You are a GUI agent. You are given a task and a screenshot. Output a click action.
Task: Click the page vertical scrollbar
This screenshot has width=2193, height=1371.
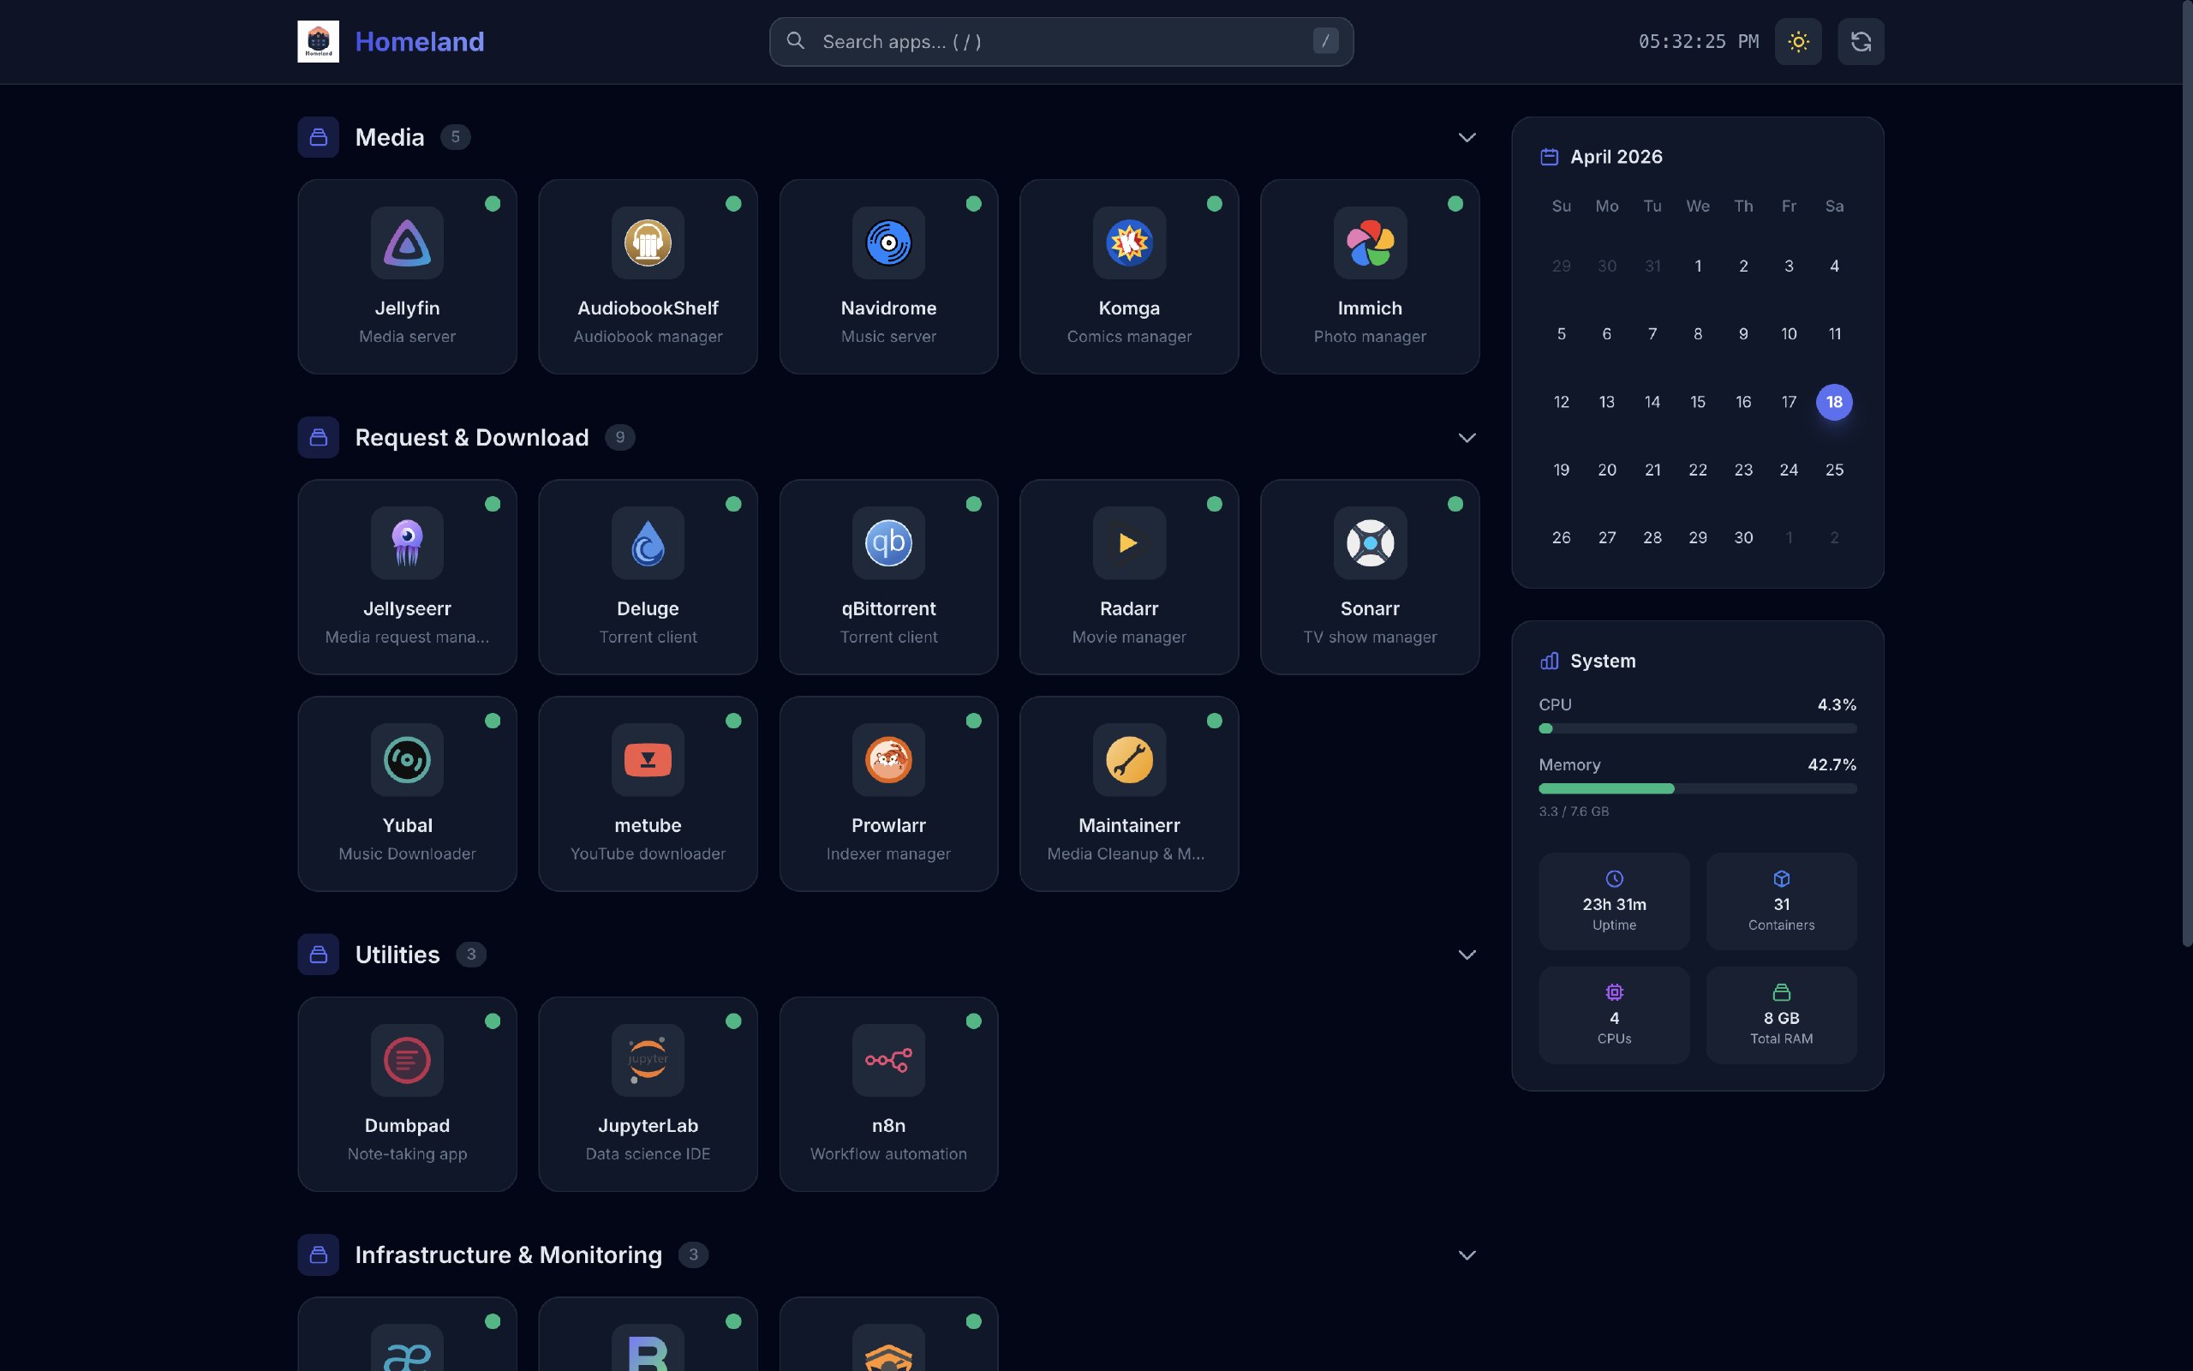2187,471
